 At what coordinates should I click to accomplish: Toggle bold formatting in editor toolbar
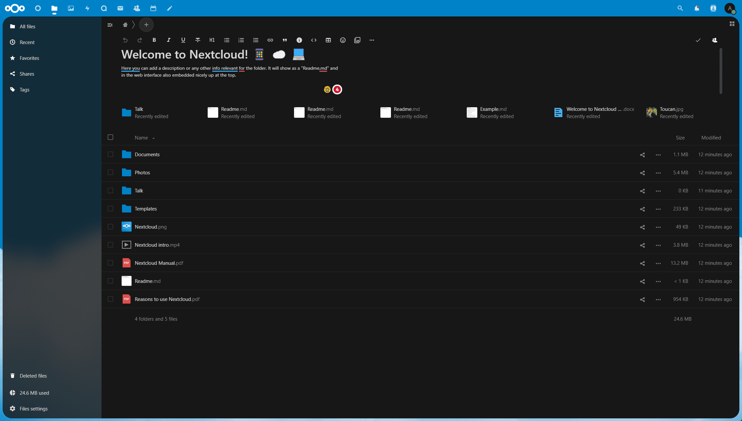[154, 40]
